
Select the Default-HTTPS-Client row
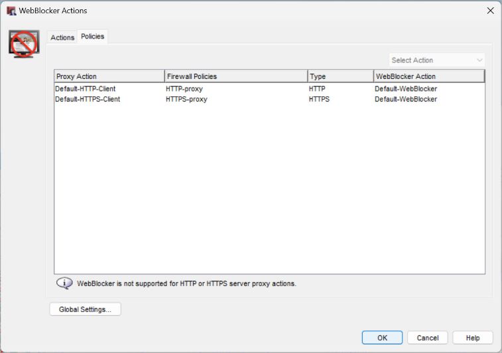(88, 100)
